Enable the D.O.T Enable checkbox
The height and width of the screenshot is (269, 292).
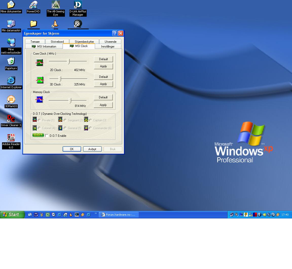coord(47,136)
